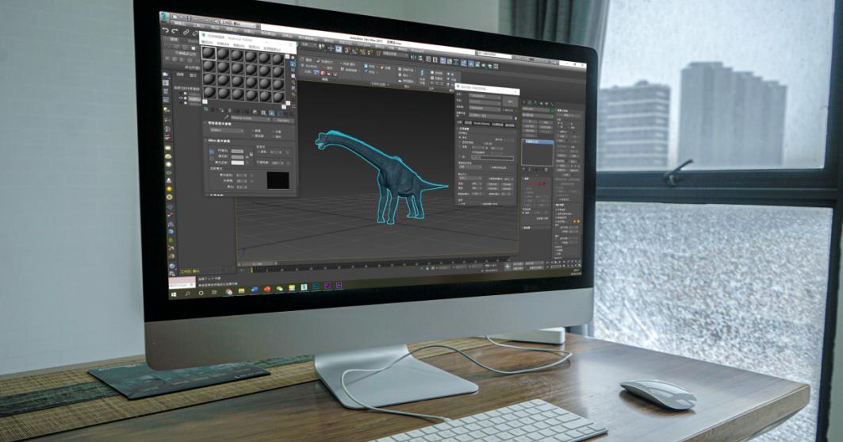Open the Modifier List dropdown in command panel

(538, 115)
